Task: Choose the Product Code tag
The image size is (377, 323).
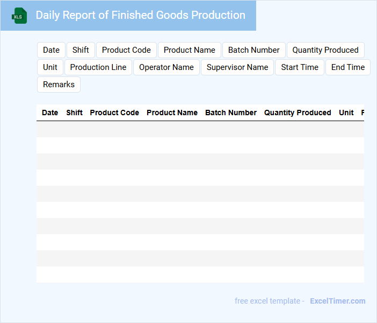Action: (x=126, y=50)
